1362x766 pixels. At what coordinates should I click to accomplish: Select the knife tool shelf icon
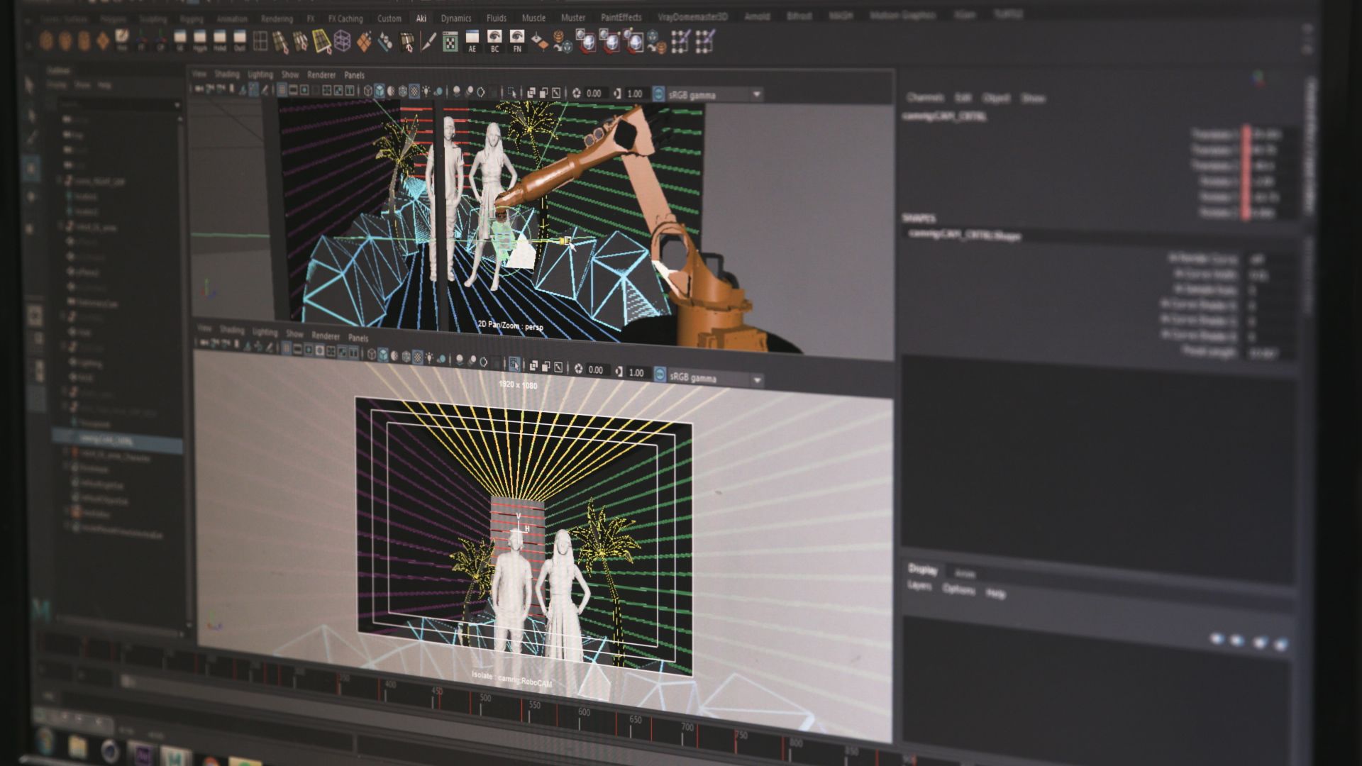pyautogui.click(x=428, y=42)
